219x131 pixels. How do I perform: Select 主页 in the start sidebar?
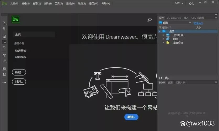(34, 34)
